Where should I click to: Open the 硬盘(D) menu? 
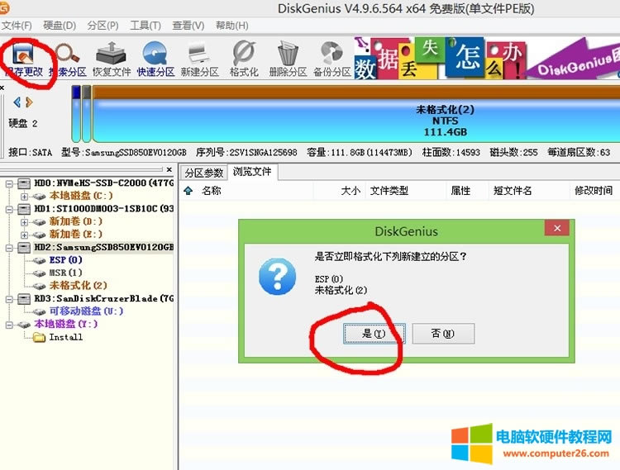pos(59,26)
